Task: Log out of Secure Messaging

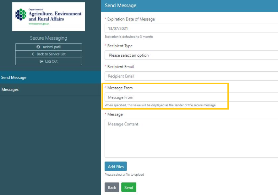Action: coord(48,61)
